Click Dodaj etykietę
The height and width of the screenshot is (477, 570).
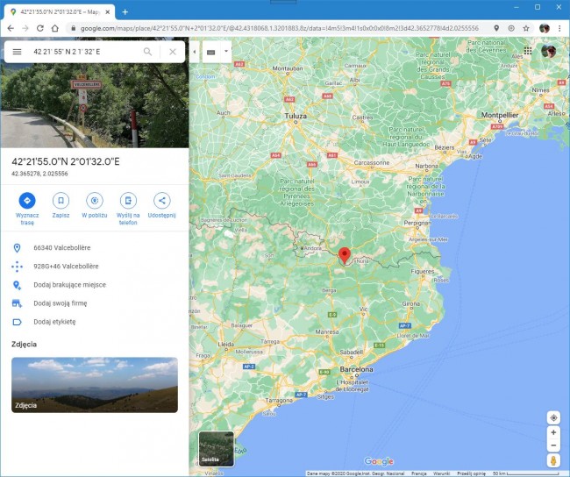coord(95,322)
